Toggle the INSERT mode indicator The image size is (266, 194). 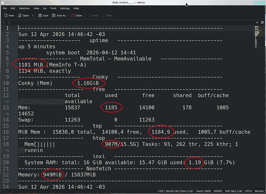(x=218, y=191)
